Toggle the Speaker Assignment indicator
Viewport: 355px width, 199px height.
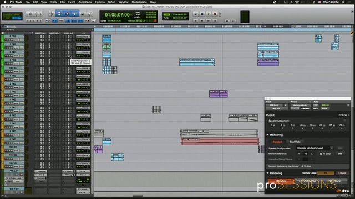point(345,121)
